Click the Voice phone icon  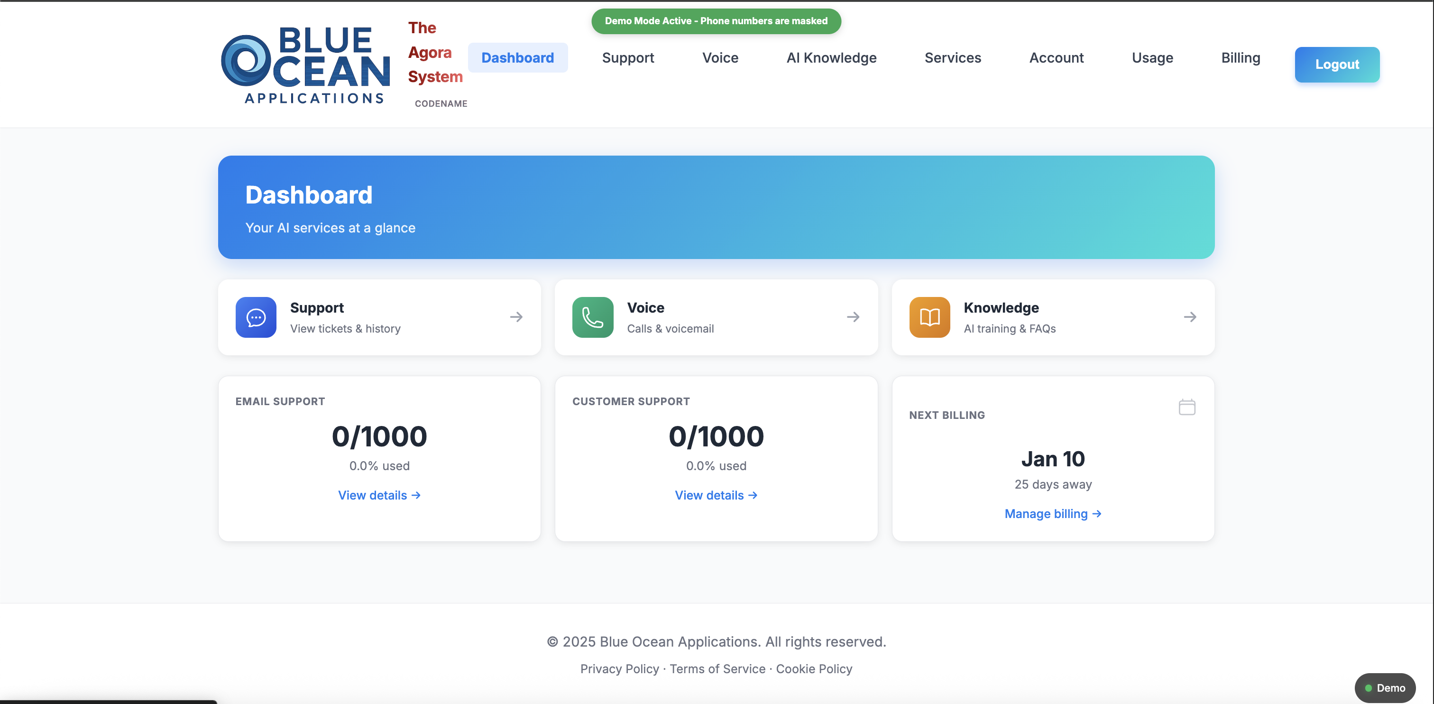(592, 317)
